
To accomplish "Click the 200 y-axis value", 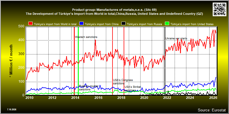I will pyautogui.click(x=22, y=68).
